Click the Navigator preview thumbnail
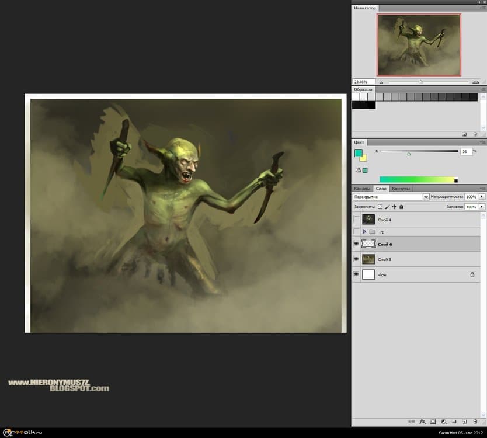The width and height of the screenshot is (487, 438). click(419, 45)
